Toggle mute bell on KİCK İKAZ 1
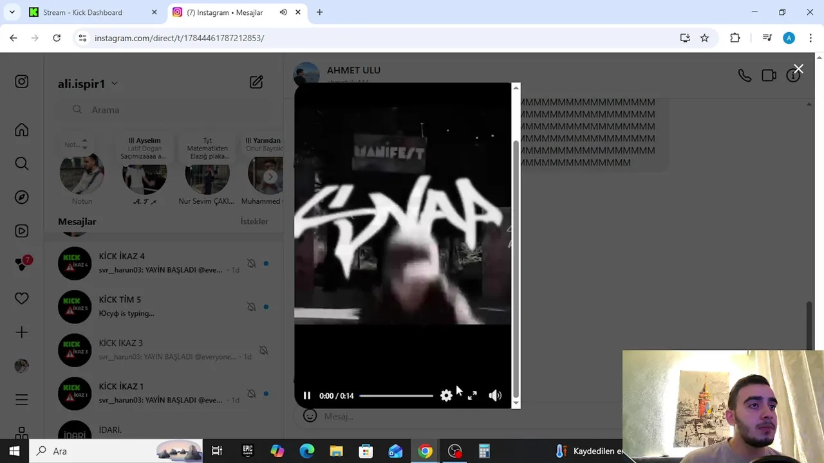Viewport: 824px width, 463px height. [x=252, y=394]
